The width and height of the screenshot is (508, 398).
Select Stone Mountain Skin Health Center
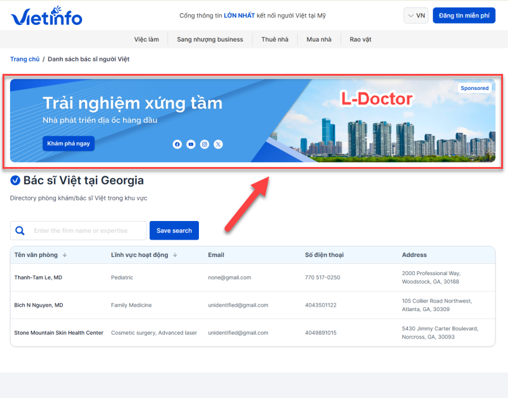[x=58, y=333]
